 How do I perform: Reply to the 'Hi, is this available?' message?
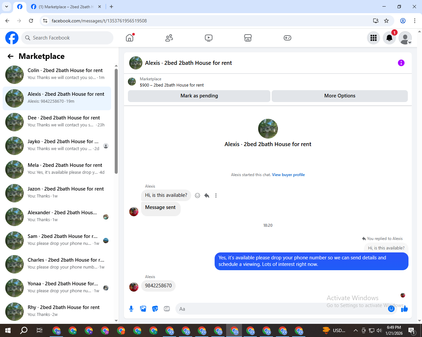tap(207, 195)
